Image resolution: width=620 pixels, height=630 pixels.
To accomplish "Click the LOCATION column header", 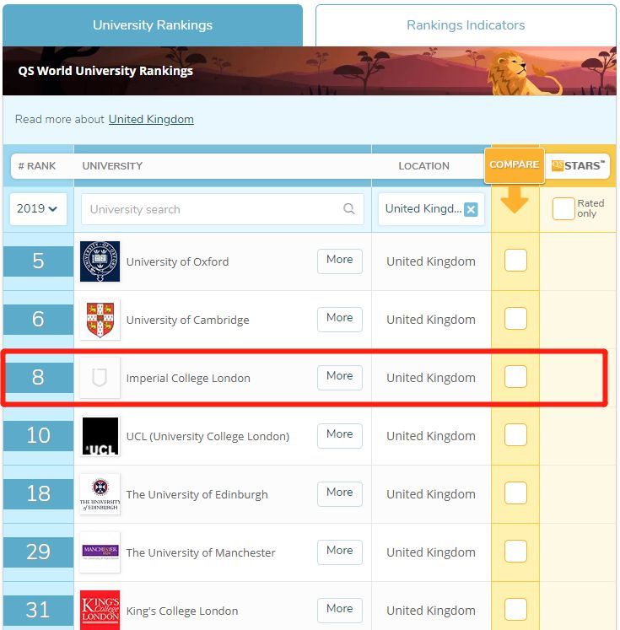I will click(424, 166).
